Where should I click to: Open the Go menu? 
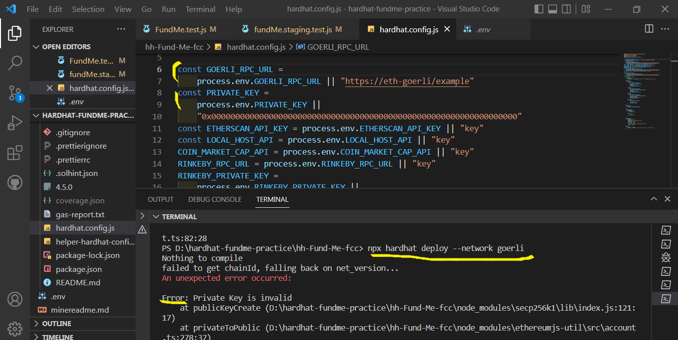(147, 9)
